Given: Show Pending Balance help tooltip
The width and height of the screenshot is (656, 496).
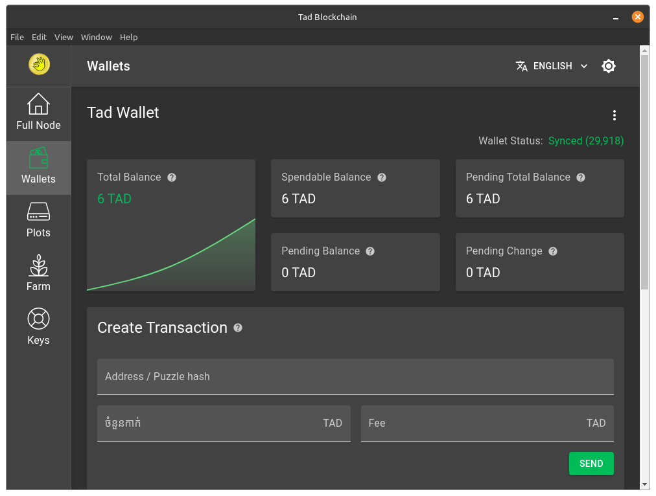Looking at the screenshot, I should pyautogui.click(x=370, y=251).
